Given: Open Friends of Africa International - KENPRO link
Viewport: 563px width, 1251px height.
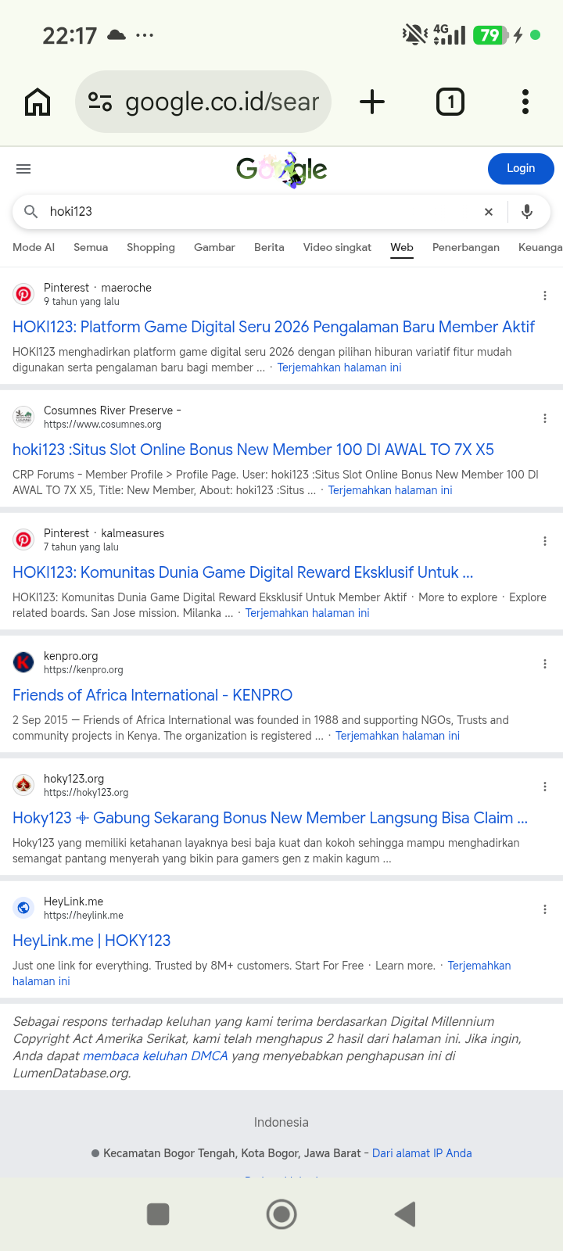Looking at the screenshot, I should pyautogui.click(x=152, y=695).
